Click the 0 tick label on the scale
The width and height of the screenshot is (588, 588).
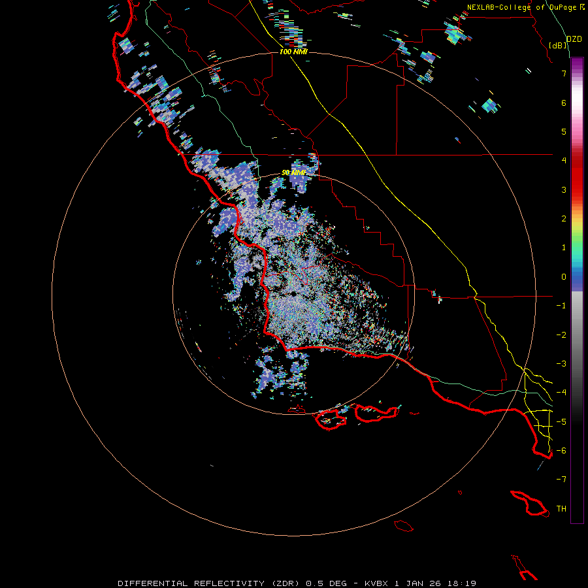pyautogui.click(x=564, y=277)
